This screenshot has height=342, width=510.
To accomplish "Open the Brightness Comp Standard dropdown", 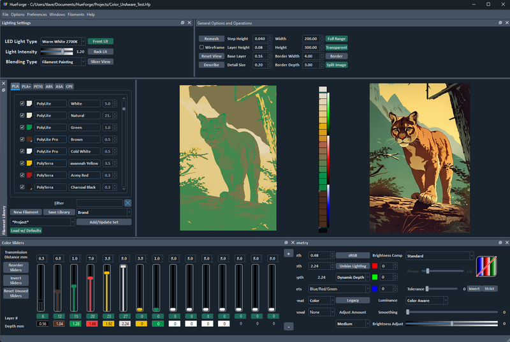I will (x=440, y=256).
